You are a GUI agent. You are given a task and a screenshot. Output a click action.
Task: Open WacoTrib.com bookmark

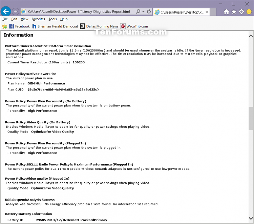(x=134, y=26)
